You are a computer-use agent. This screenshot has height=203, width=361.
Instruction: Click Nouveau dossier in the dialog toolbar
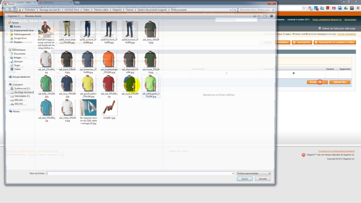(33, 16)
